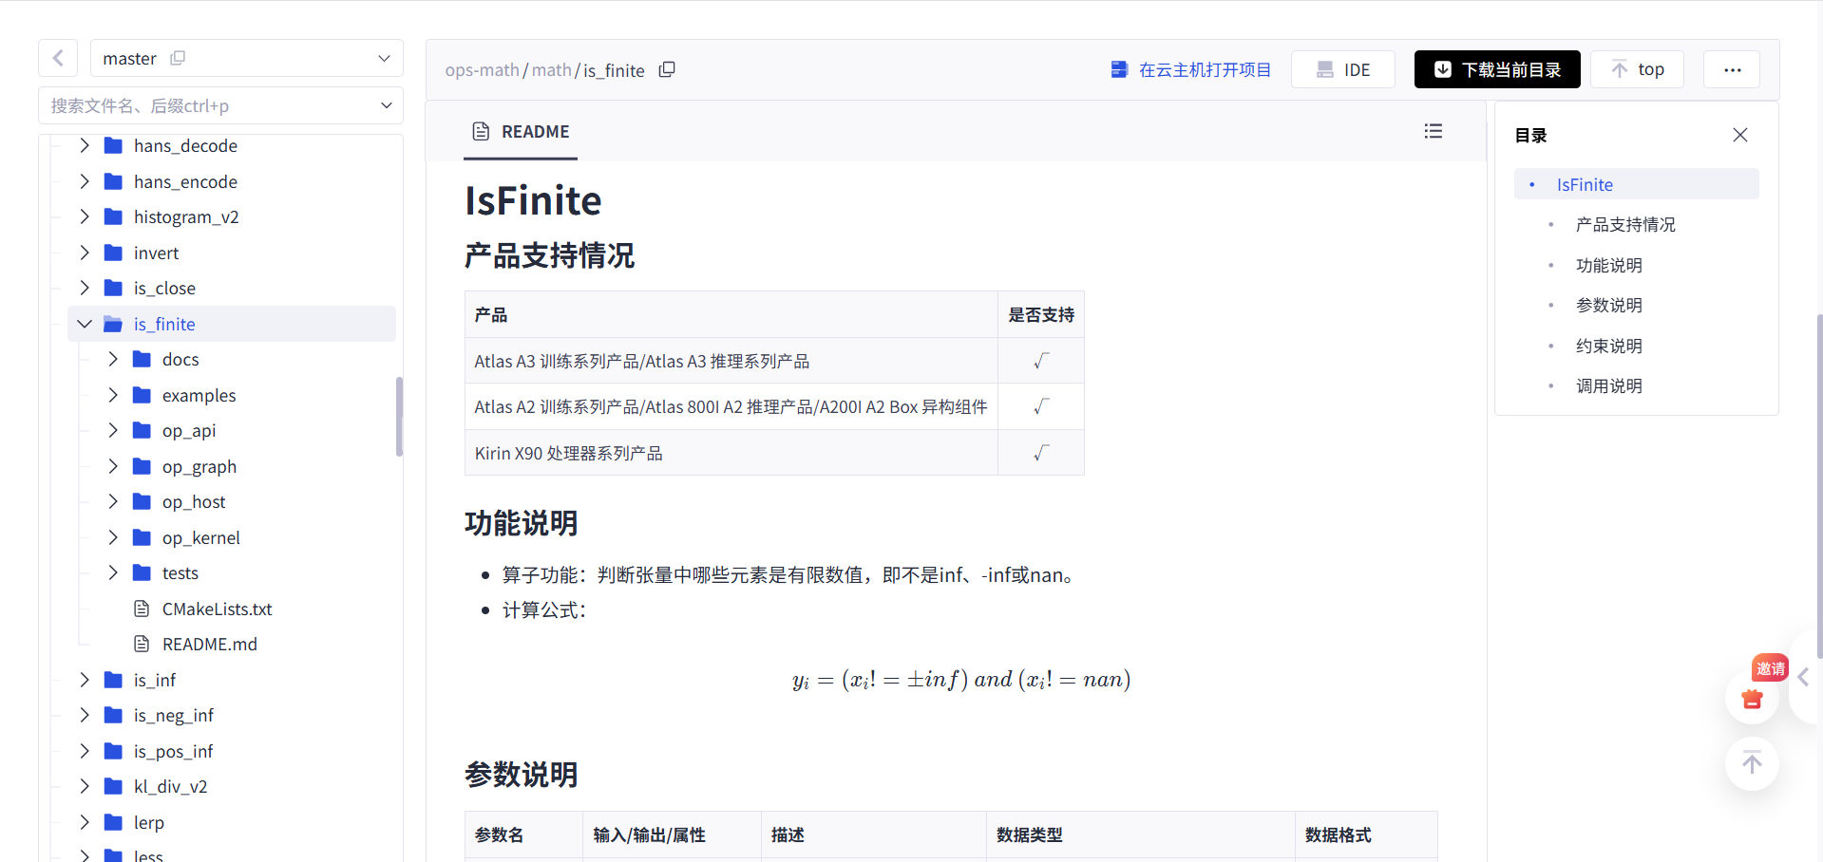Open the more options ellipsis menu
Image resolution: width=1823 pixels, height=862 pixels.
point(1732,69)
